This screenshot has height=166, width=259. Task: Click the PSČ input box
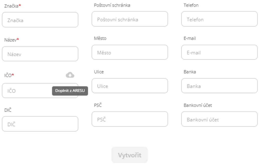coord(129,119)
